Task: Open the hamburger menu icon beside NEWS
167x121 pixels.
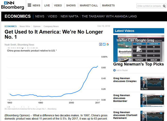Action: (29, 5)
